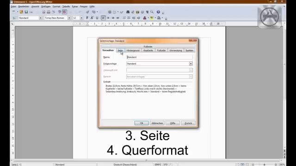
Task: Toggle EINFG insert mode in status bar
Action: click(x=158, y=165)
